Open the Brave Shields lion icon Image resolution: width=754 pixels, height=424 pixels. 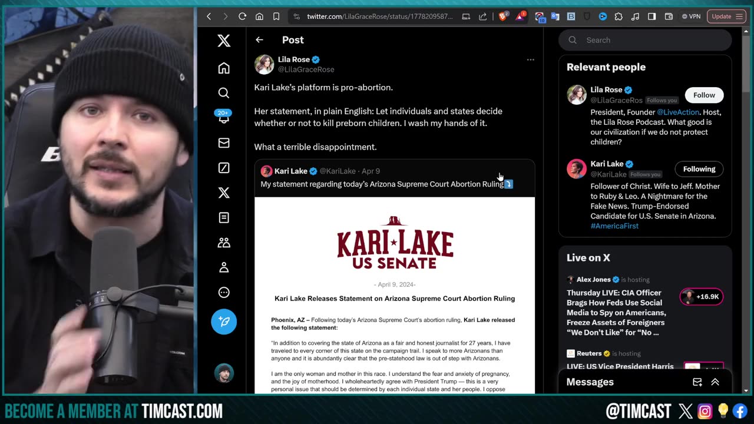pyautogui.click(x=502, y=16)
